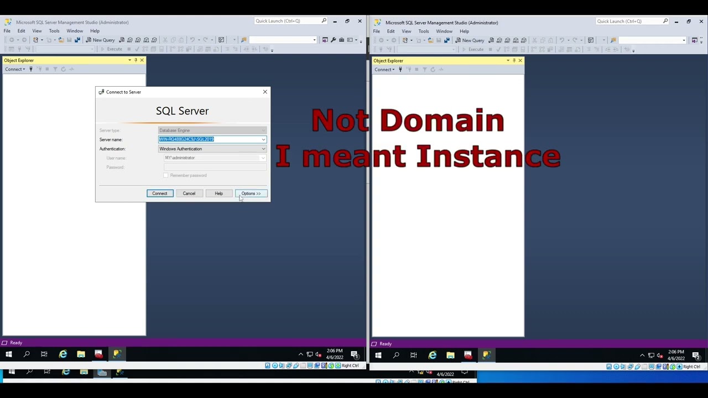708x398 pixels.
Task: Click Activity Monitor icon in right toolbar
Action: tap(591, 40)
